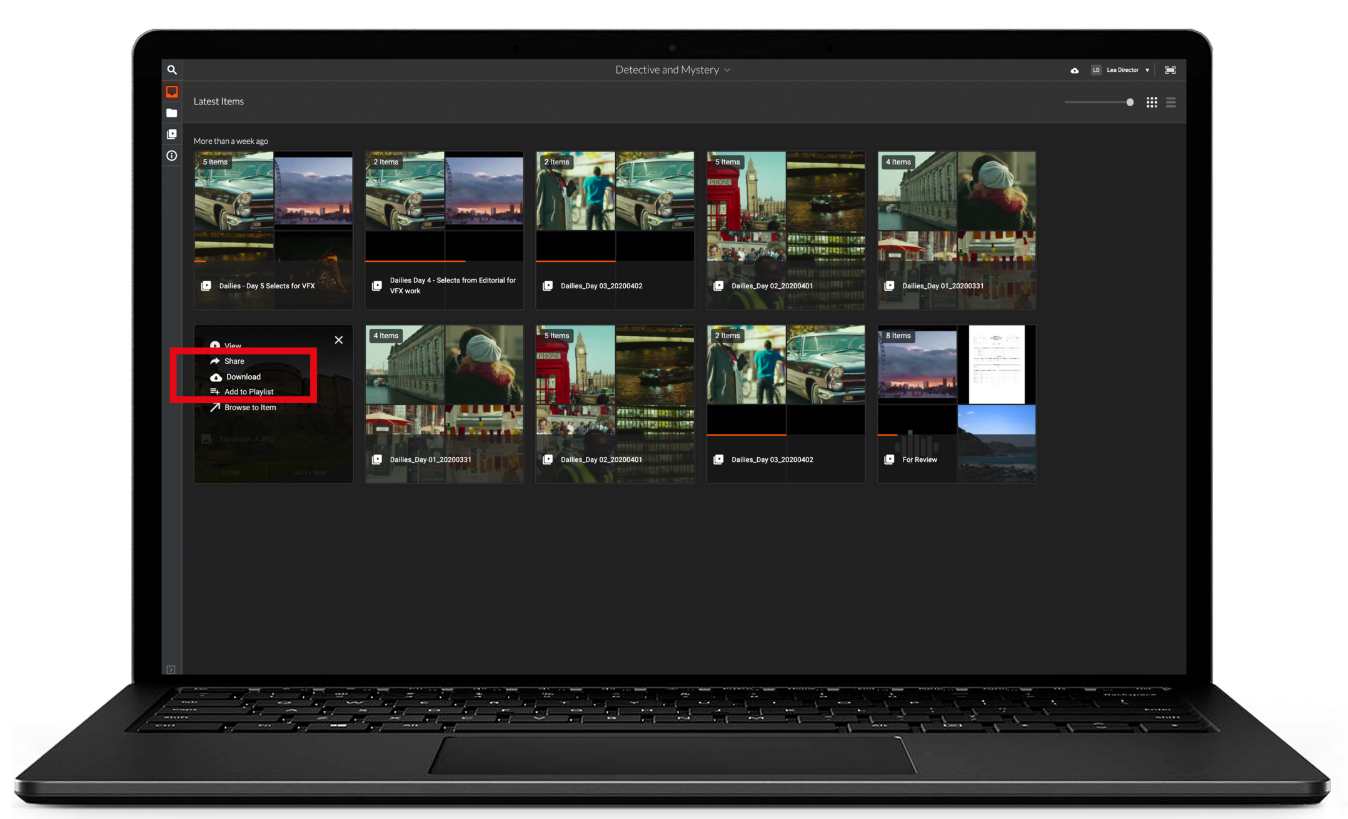Open Dailies - Day 5 Selects for VFX

(x=273, y=229)
